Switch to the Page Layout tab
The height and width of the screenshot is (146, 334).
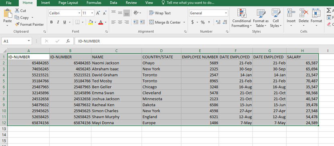(x=68, y=3)
